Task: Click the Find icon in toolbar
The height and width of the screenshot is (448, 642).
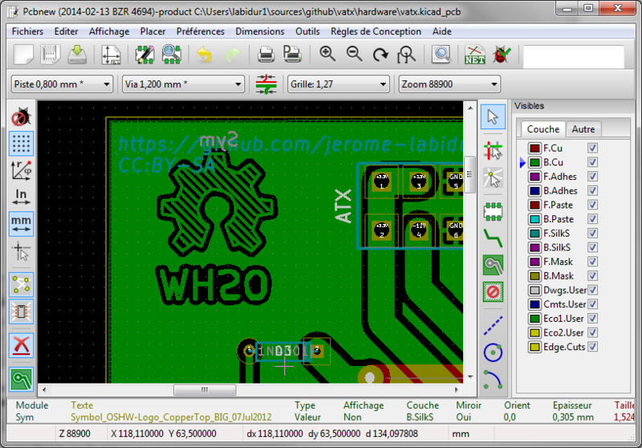Action: (441, 55)
